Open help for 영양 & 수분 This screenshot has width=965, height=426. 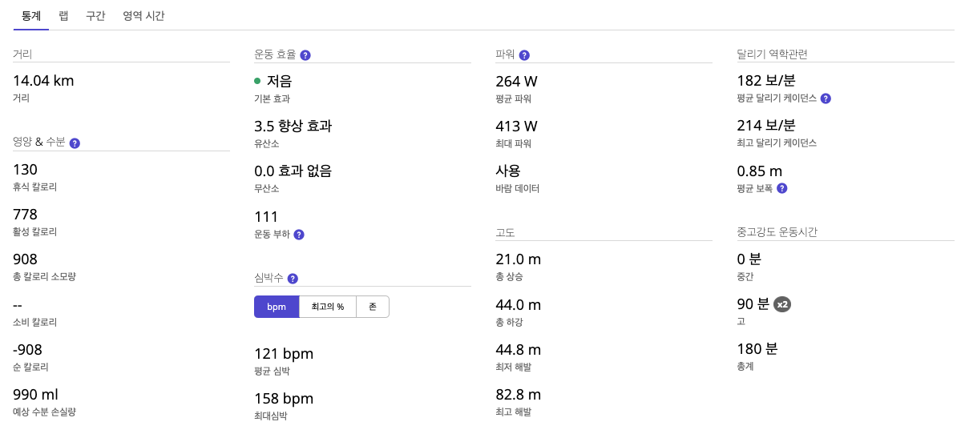75,143
